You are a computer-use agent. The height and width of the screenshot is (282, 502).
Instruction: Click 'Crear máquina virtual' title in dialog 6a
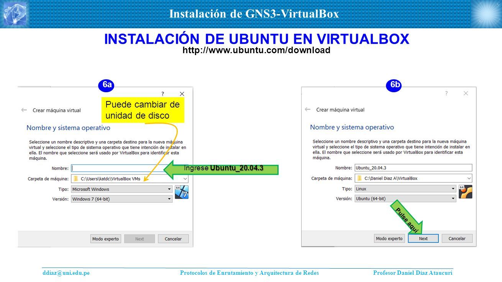tap(57, 110)
